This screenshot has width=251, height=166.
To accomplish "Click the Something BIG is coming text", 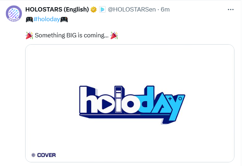I will click(x=71, y=36).
